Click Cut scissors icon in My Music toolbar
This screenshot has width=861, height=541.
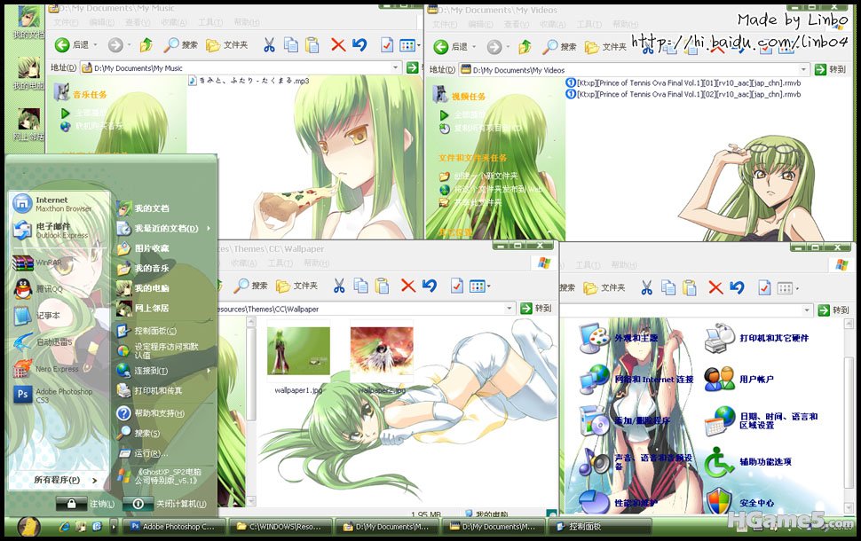[x=268, y=45]
